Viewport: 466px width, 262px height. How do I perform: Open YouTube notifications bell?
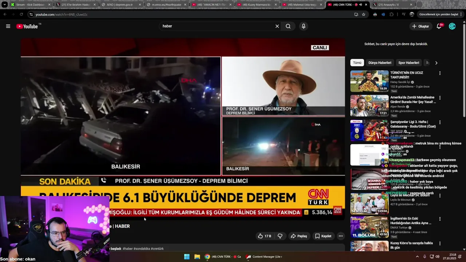439,26
